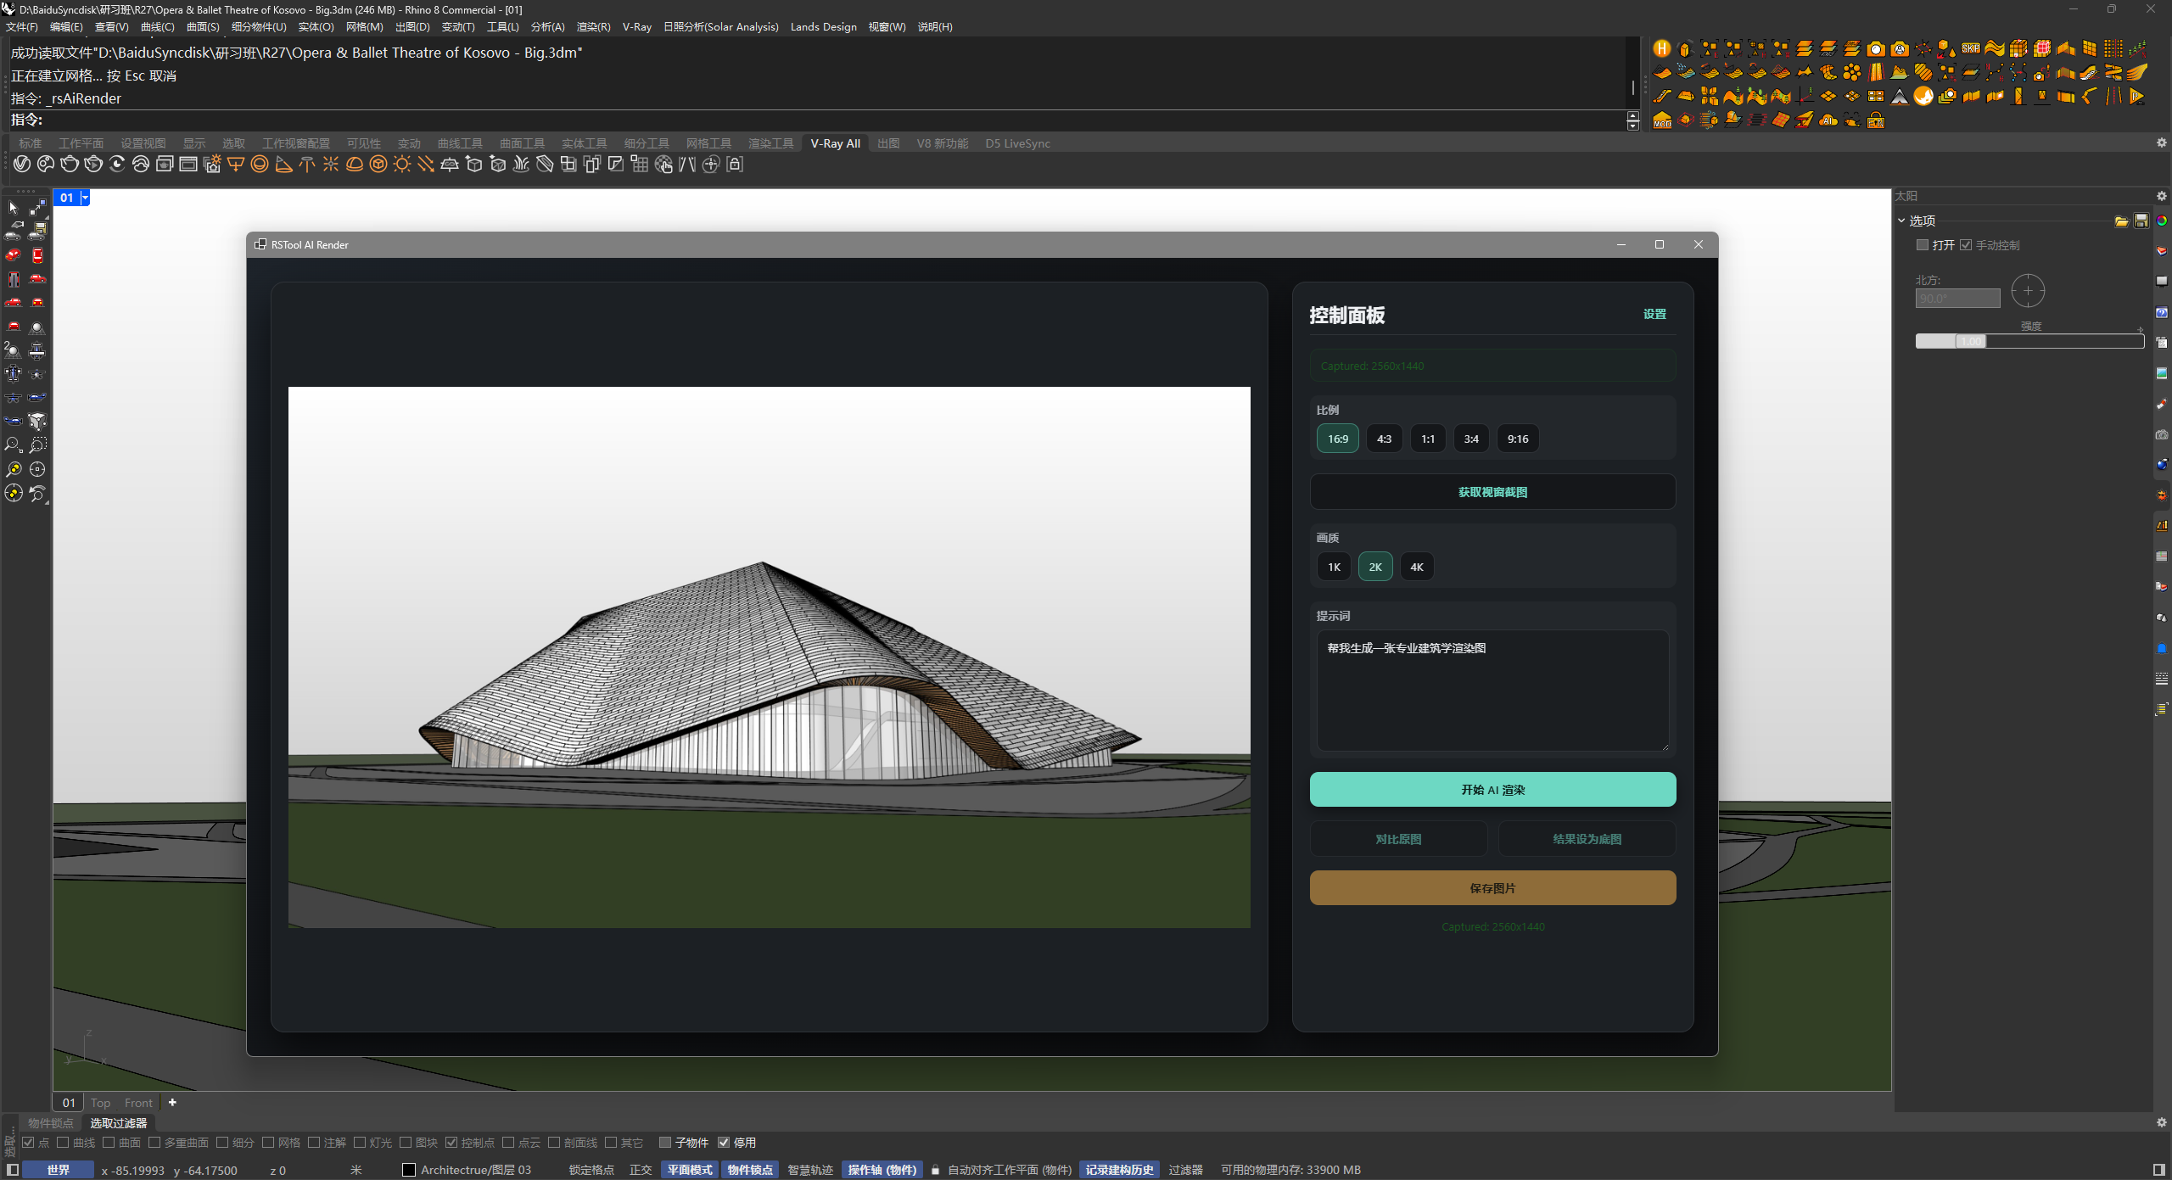
Task: Select the arrow pointer tool in left sidebar
Action: pos(13,208)
